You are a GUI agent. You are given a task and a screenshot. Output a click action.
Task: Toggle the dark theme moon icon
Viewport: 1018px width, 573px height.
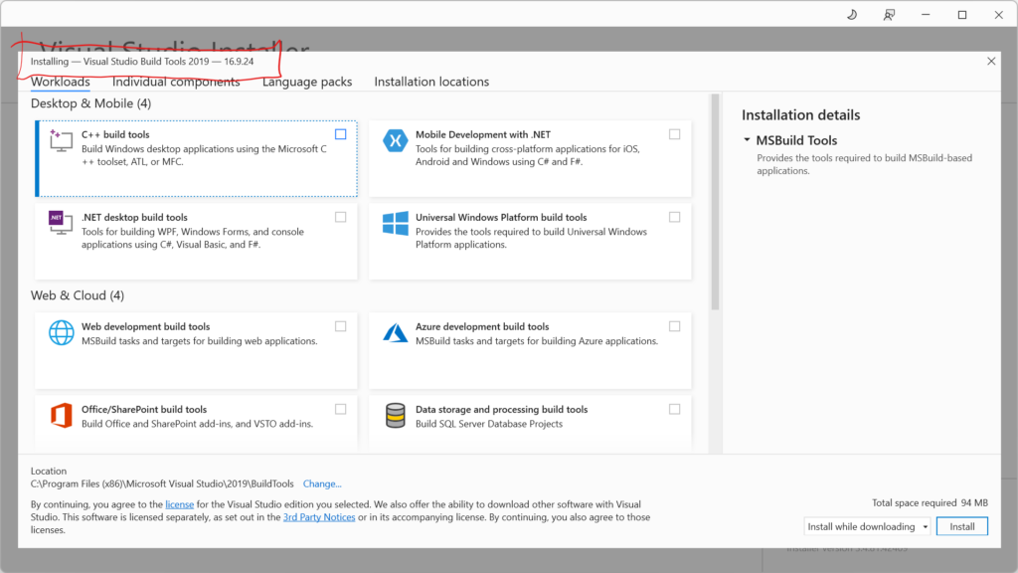(852, 14)
